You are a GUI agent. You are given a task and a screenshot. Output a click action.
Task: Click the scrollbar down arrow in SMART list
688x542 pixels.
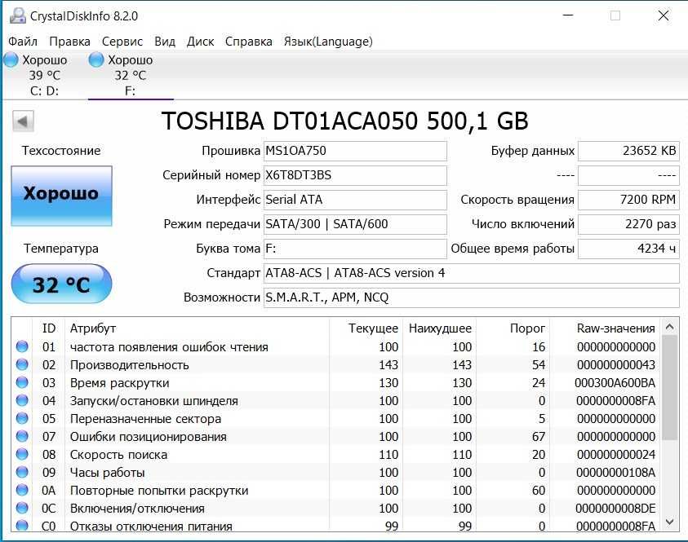669,522
